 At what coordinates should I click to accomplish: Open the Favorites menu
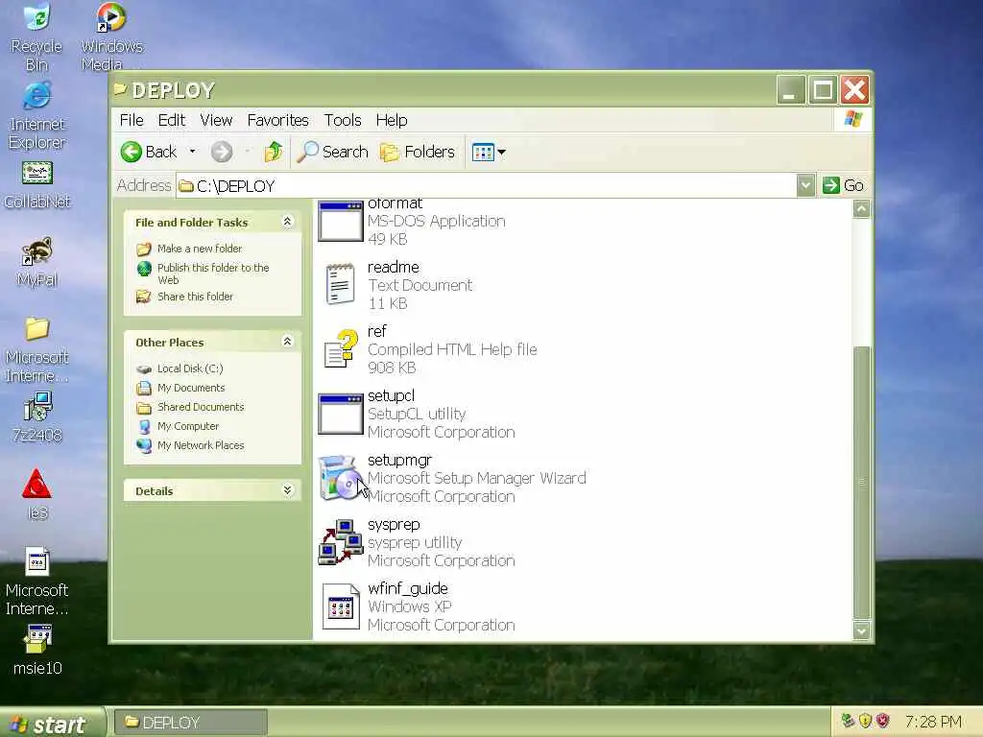[x=277, y=120]
